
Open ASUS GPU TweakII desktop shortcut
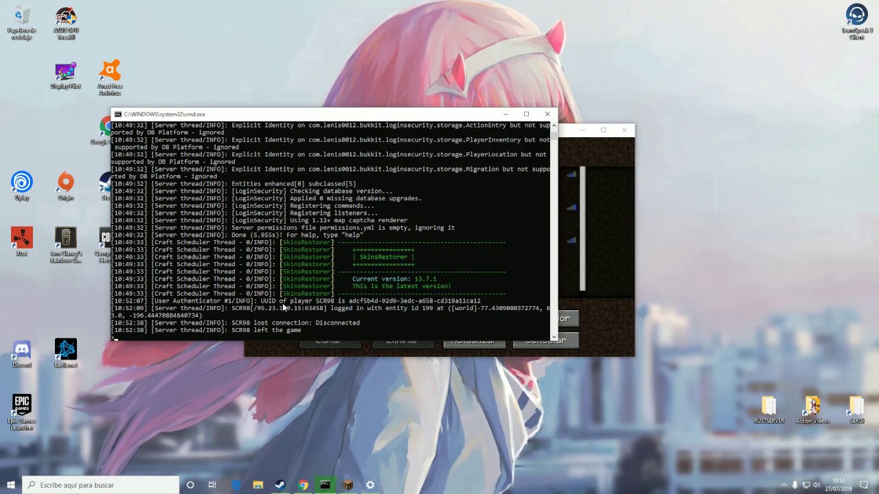pos(66,22)
